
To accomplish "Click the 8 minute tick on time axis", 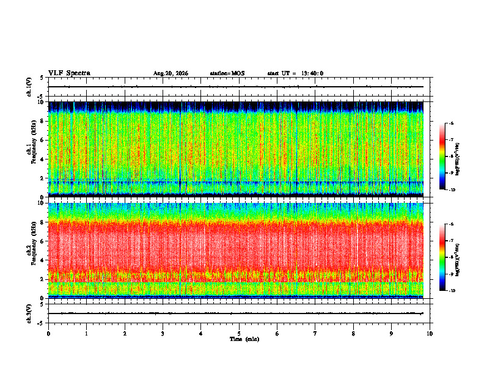I will coord(353,334).
